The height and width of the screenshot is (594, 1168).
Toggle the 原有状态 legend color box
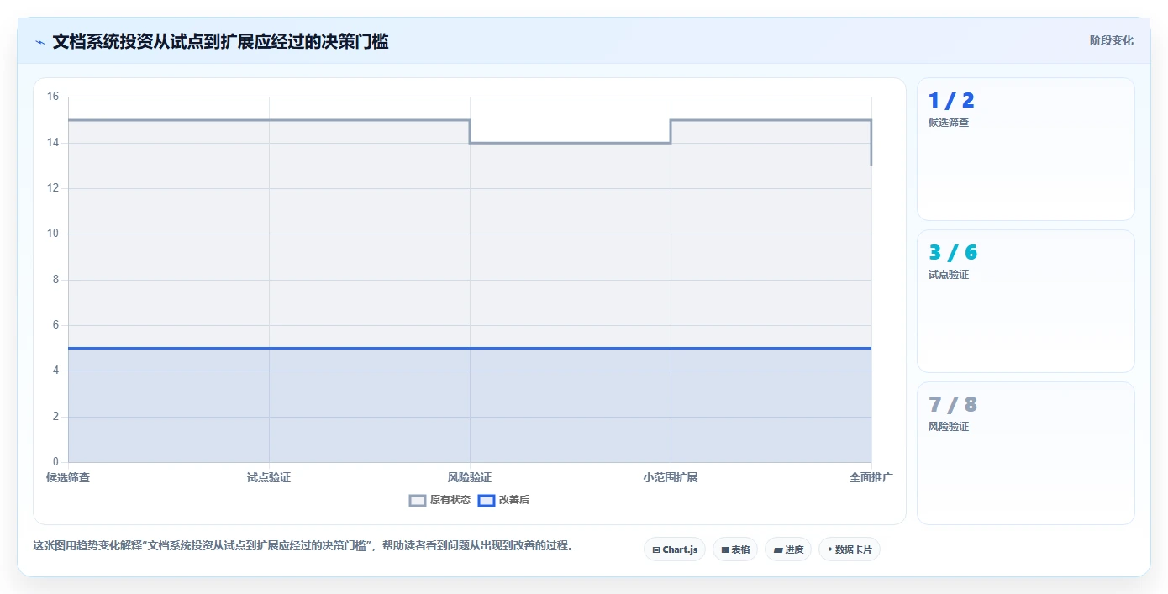[x=418, y=500]
